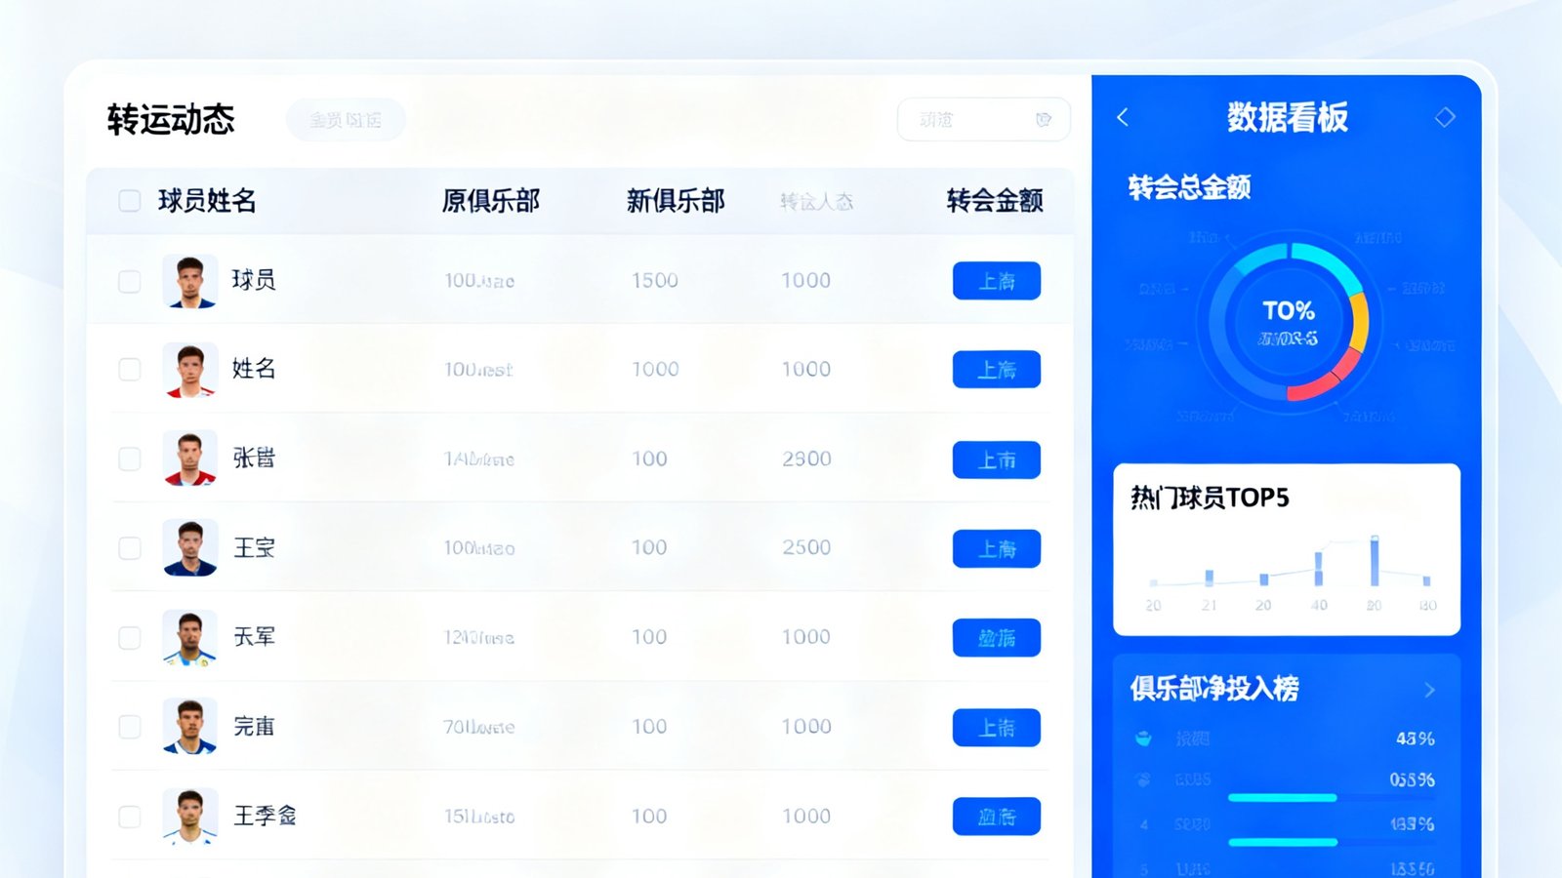Select the checkbox in the 1000 row above 完
Viewport: 1562px width, 878px height.
tap(130, 638)
